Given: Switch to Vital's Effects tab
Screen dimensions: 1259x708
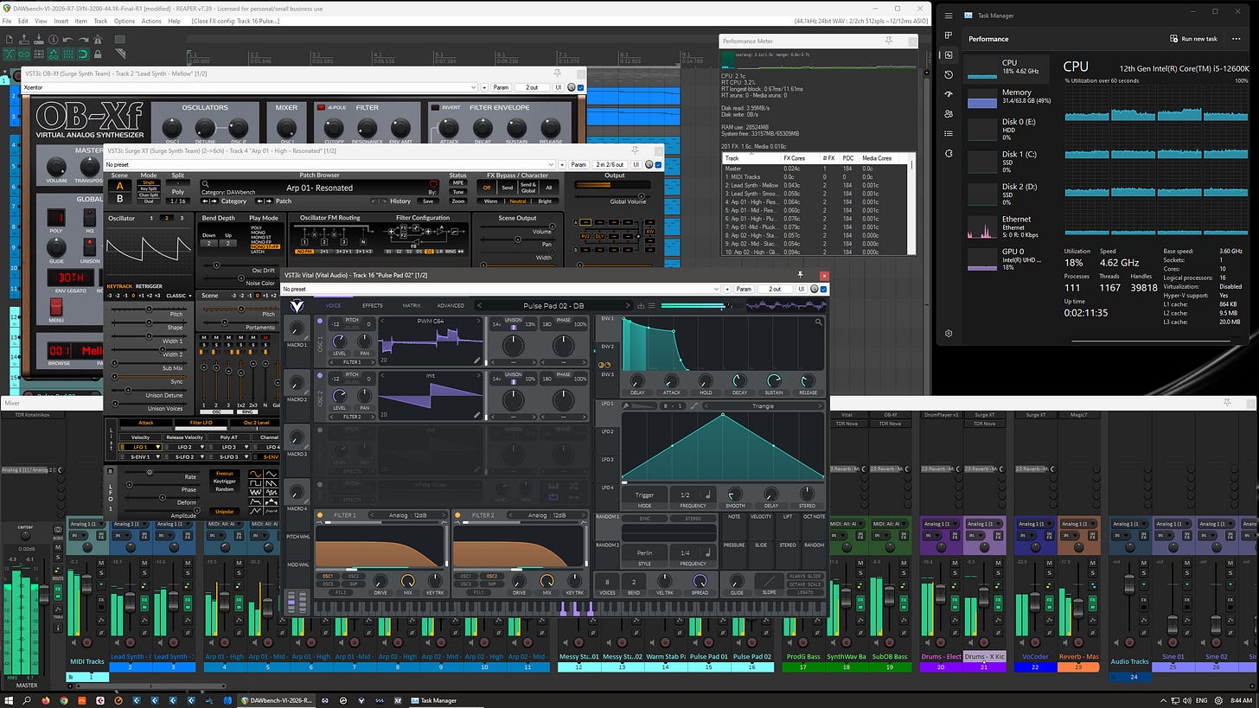Looking at the screenshot, I should [373, 305].
